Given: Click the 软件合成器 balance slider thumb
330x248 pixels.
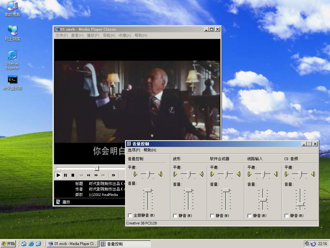Looking at the screenshot, I should (x=226, y=174).
